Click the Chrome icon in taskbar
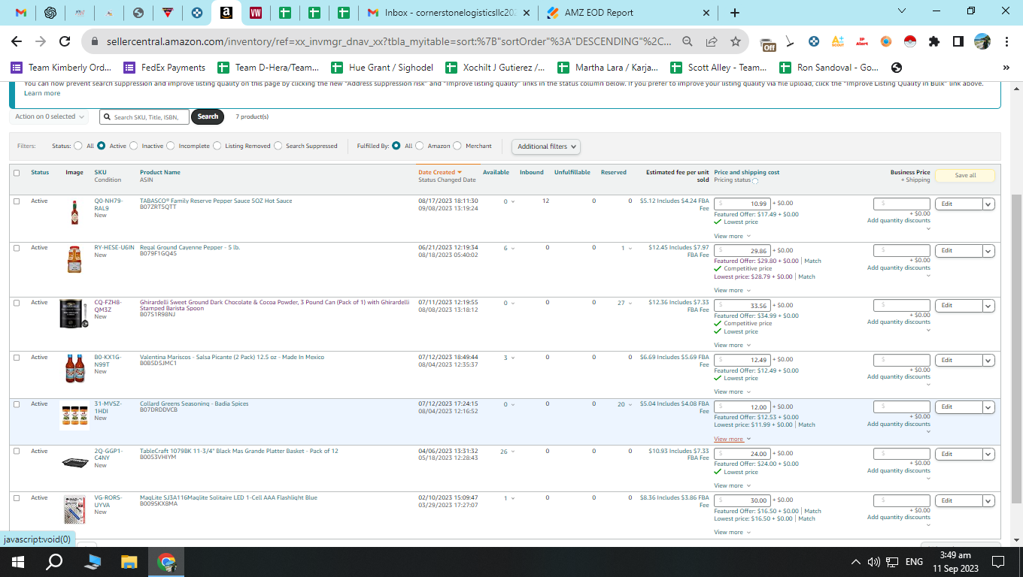The image size is (1023, 577). click(166, 561)
